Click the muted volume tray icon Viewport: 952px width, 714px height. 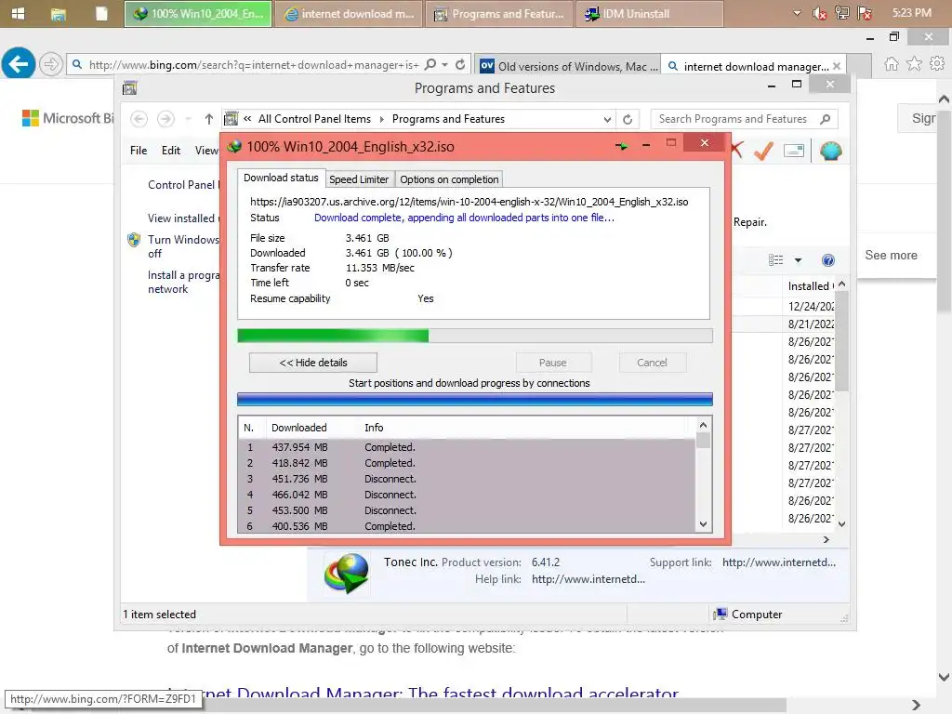[x=819, y=13]
